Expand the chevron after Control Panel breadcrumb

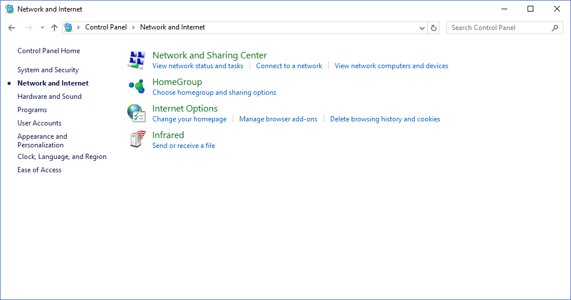(133, 27)
